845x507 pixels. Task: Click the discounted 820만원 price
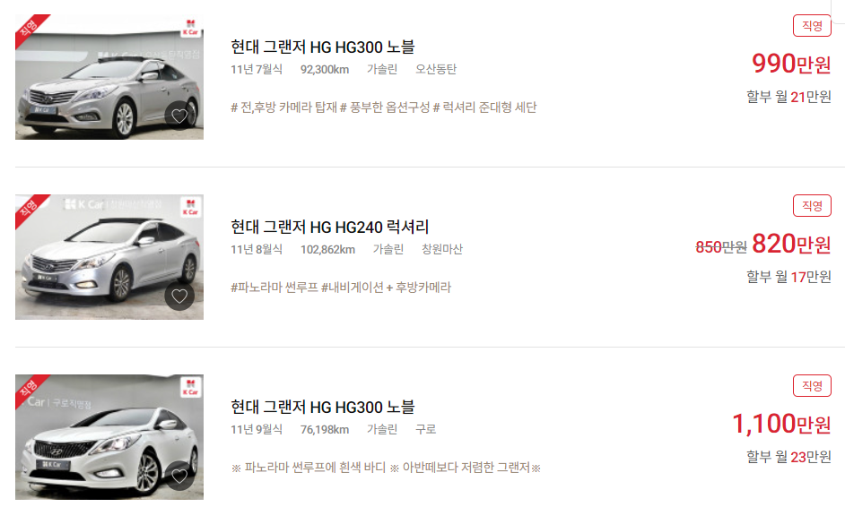(791, 244)
